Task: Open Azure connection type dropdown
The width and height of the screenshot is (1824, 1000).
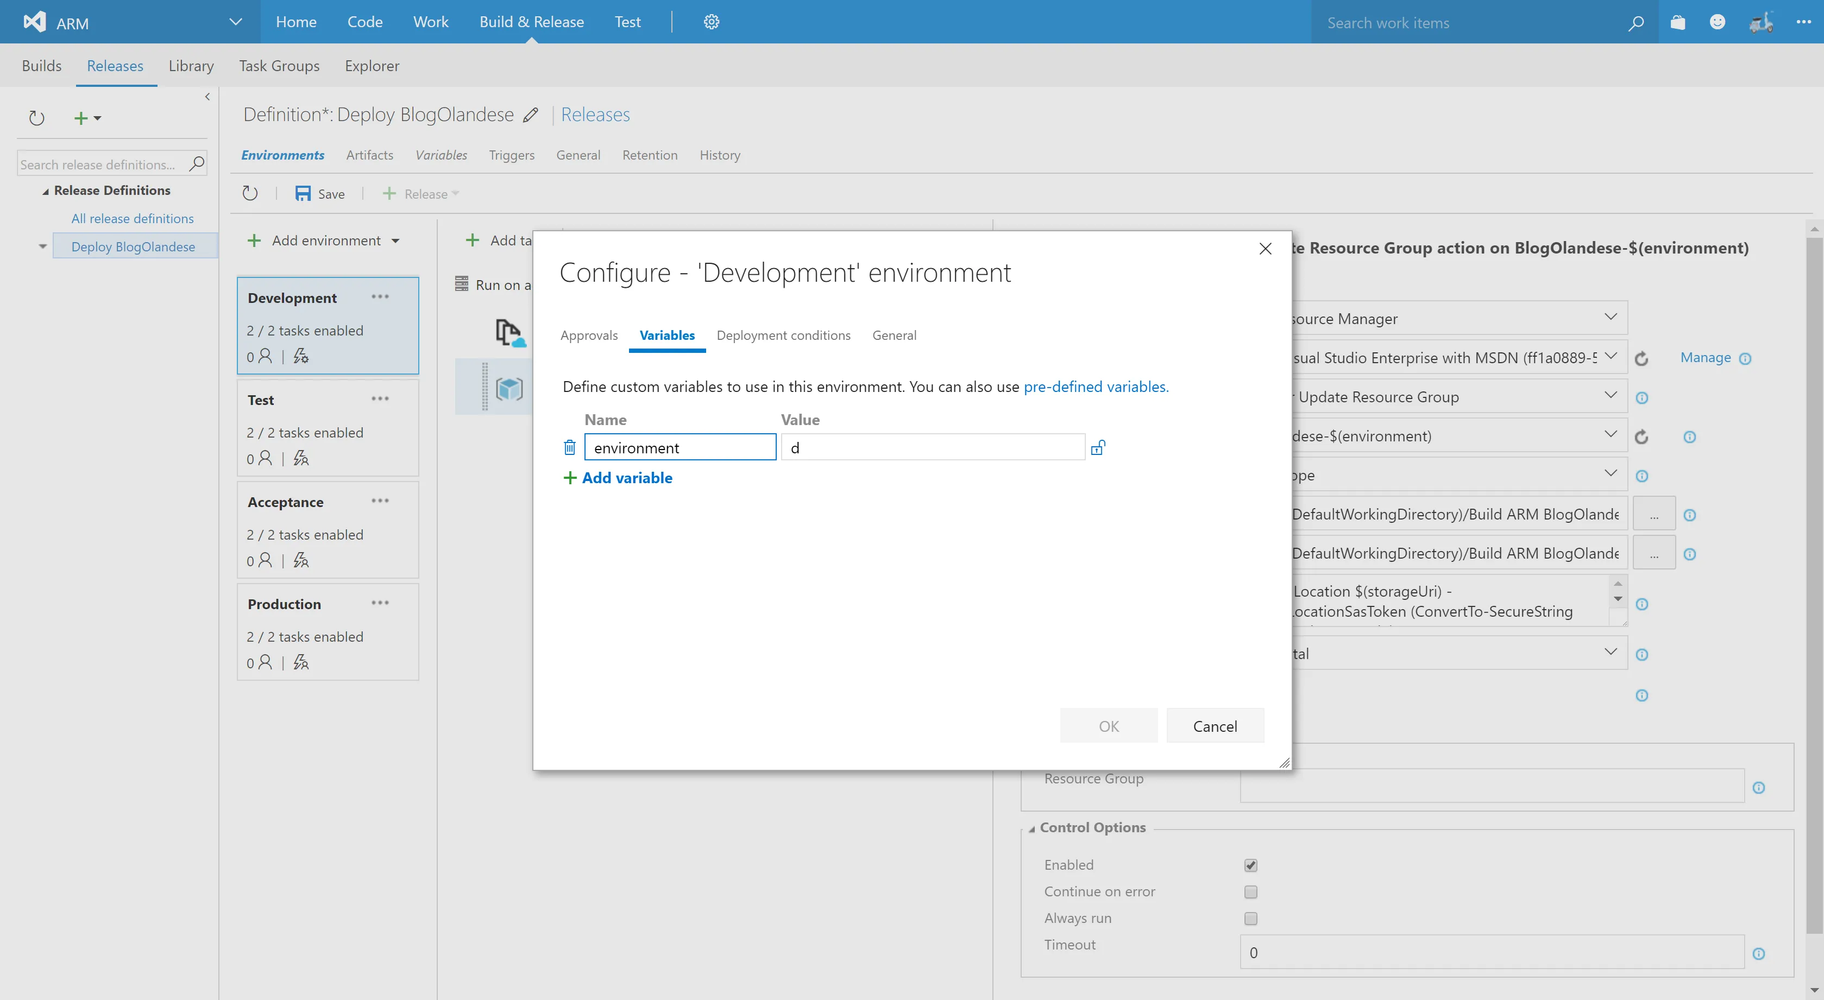Action: click(1610, 317)
